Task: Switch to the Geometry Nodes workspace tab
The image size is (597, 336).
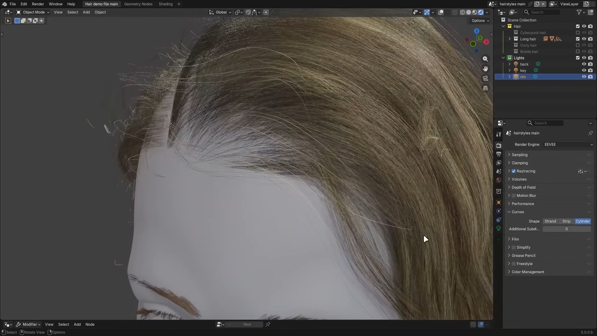Action: 138,4
